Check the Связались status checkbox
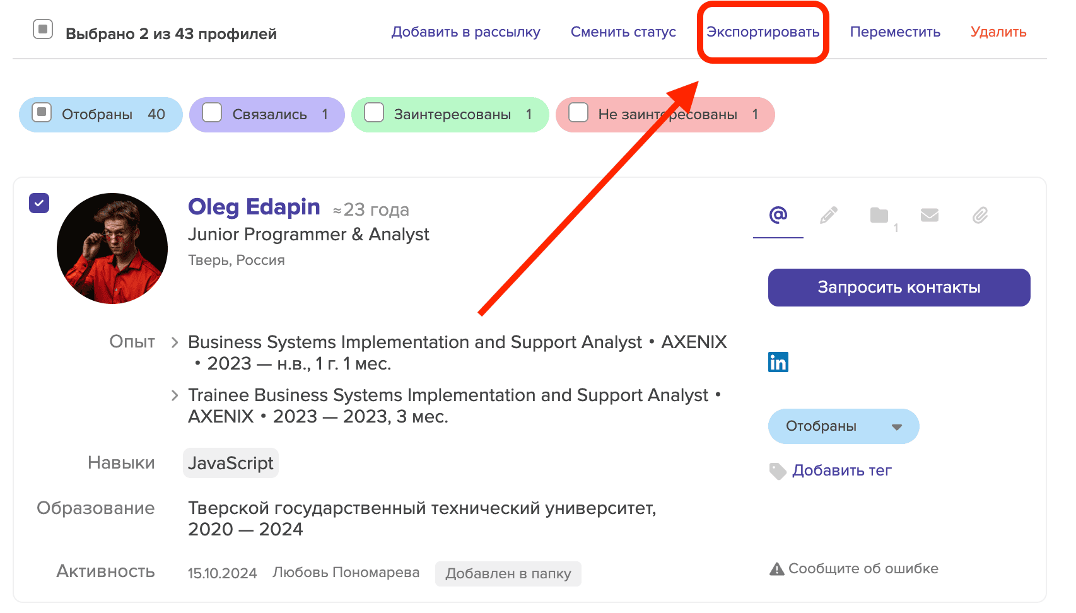Screen dimensions: 1076x613 (212, 112)
